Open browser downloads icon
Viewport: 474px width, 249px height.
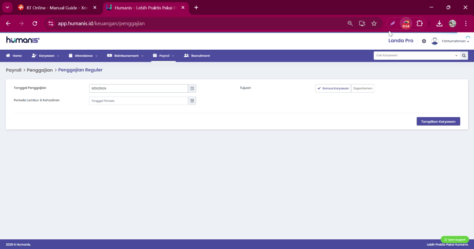[439, 23]
